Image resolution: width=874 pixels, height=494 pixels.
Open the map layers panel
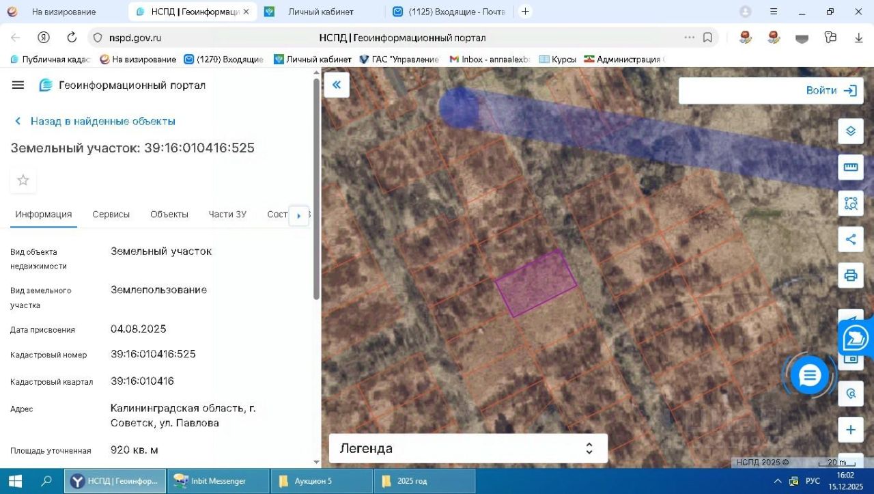click(851, 131)
